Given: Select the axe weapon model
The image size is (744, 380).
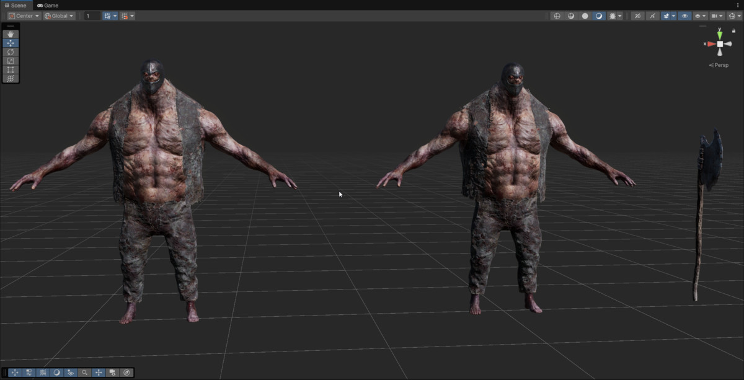Looking at the screenshot, I should pos(707,214).
